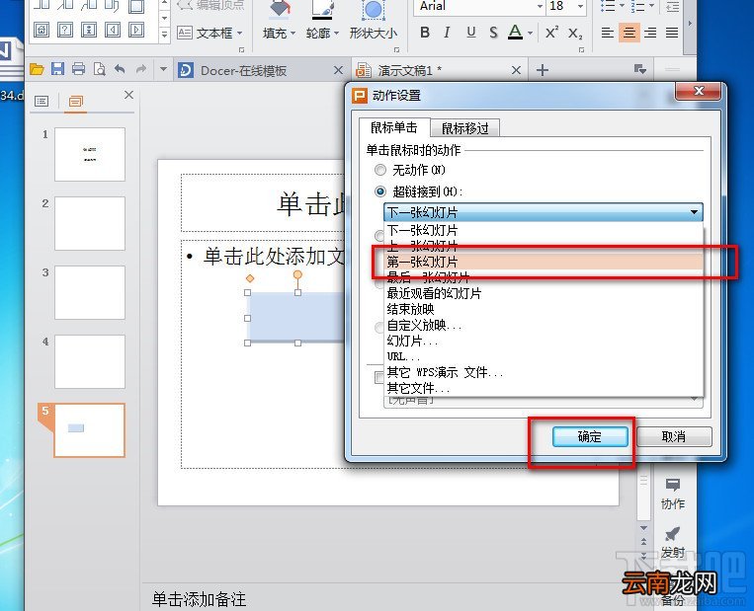Screen dimensions: 754x611
Task: Choose 其它文件... in the list
Action: (x=544, y=388)
